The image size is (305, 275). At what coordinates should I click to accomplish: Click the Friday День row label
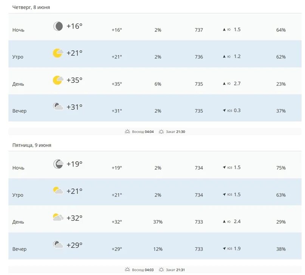tap(18, 222)
